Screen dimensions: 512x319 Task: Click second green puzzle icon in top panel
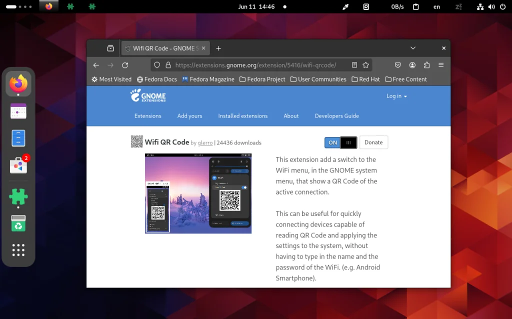[x=92, y=6]
